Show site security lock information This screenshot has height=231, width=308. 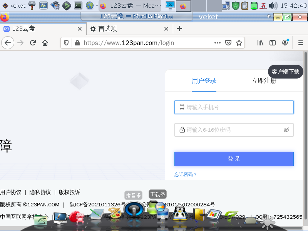click(77, 43)
